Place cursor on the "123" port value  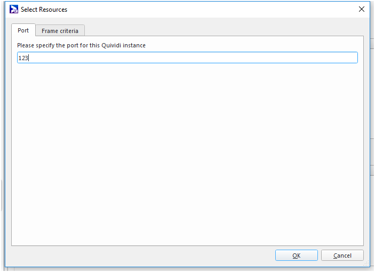click(23, 58)
